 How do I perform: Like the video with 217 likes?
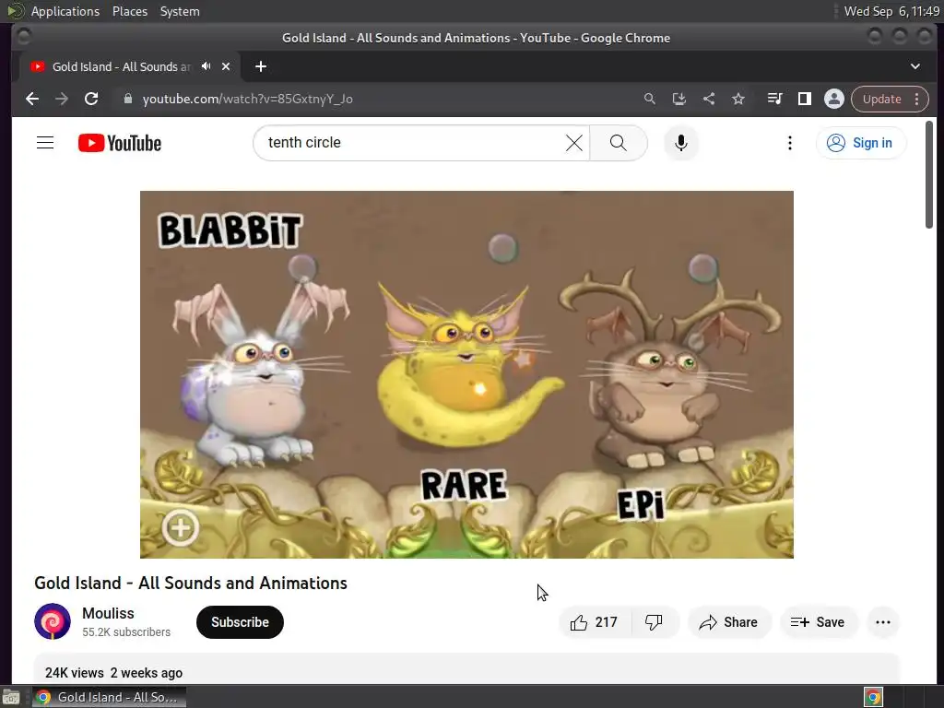pos(595,622)
